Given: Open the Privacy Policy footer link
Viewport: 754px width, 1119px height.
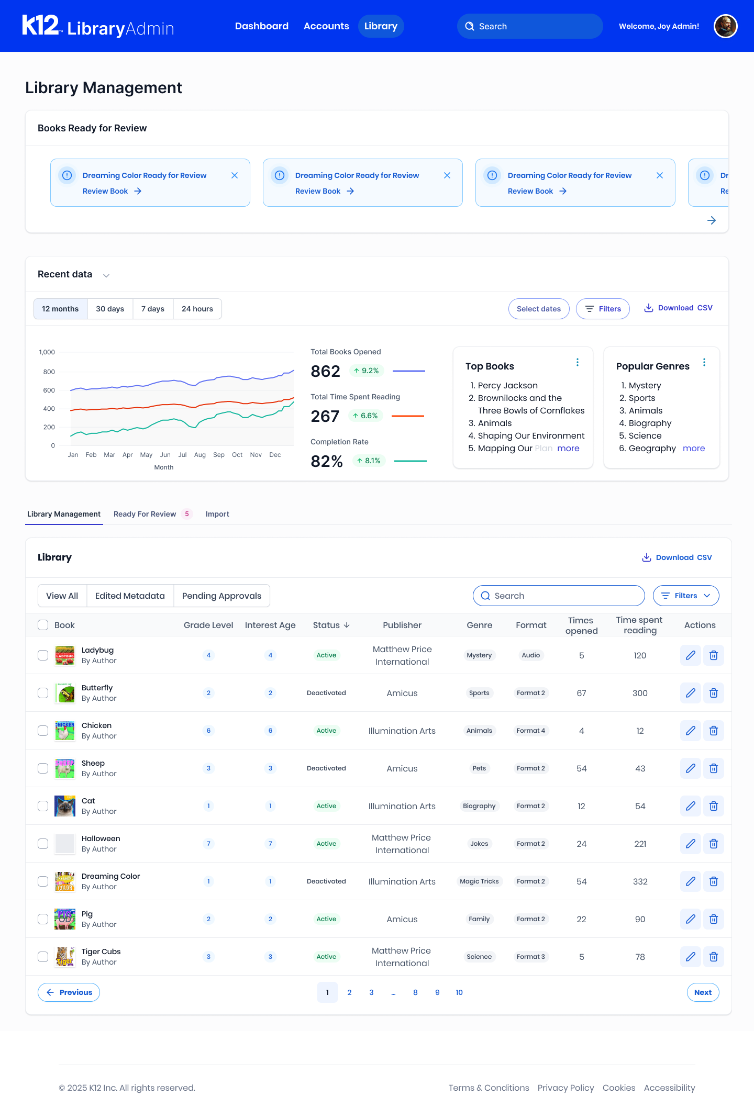Looking at the screenshot, I should point(565,1088).
